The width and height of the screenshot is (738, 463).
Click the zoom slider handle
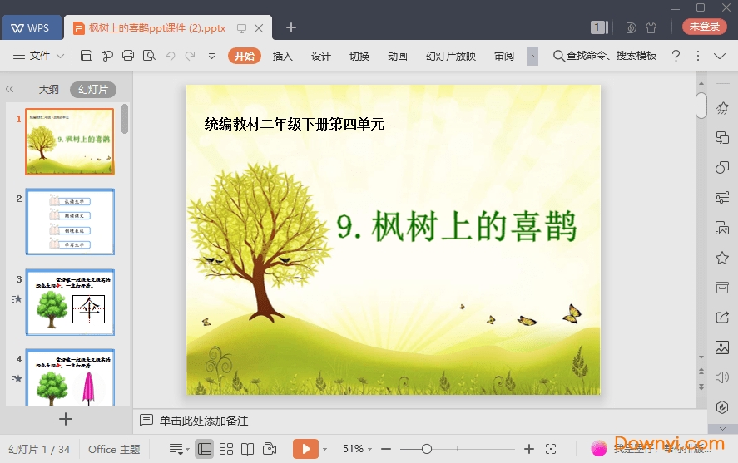click(x=427, y=450)
